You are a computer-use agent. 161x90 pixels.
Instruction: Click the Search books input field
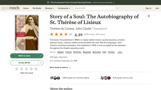pyautogui.click(x=95, y=8)
